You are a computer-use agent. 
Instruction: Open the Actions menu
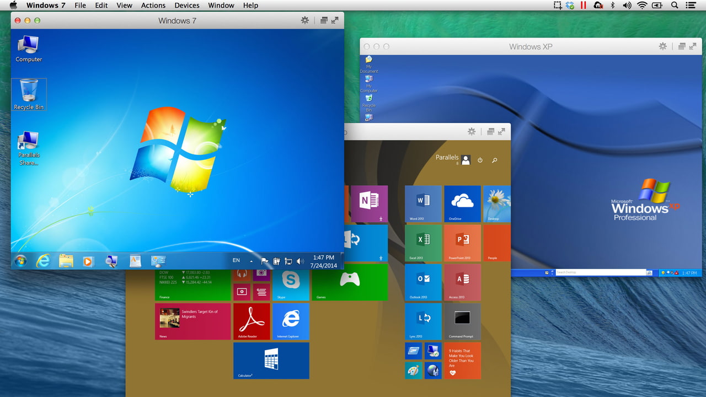tap(153, 5)
